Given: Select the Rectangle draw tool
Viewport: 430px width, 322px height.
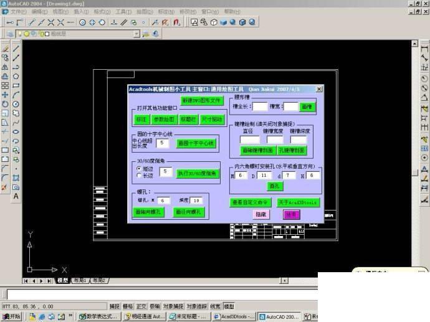Looking at the screenshot, I should (16, 86).
